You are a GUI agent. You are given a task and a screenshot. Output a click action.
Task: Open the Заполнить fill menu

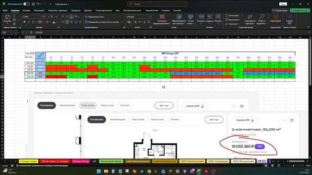coord(232,19)
